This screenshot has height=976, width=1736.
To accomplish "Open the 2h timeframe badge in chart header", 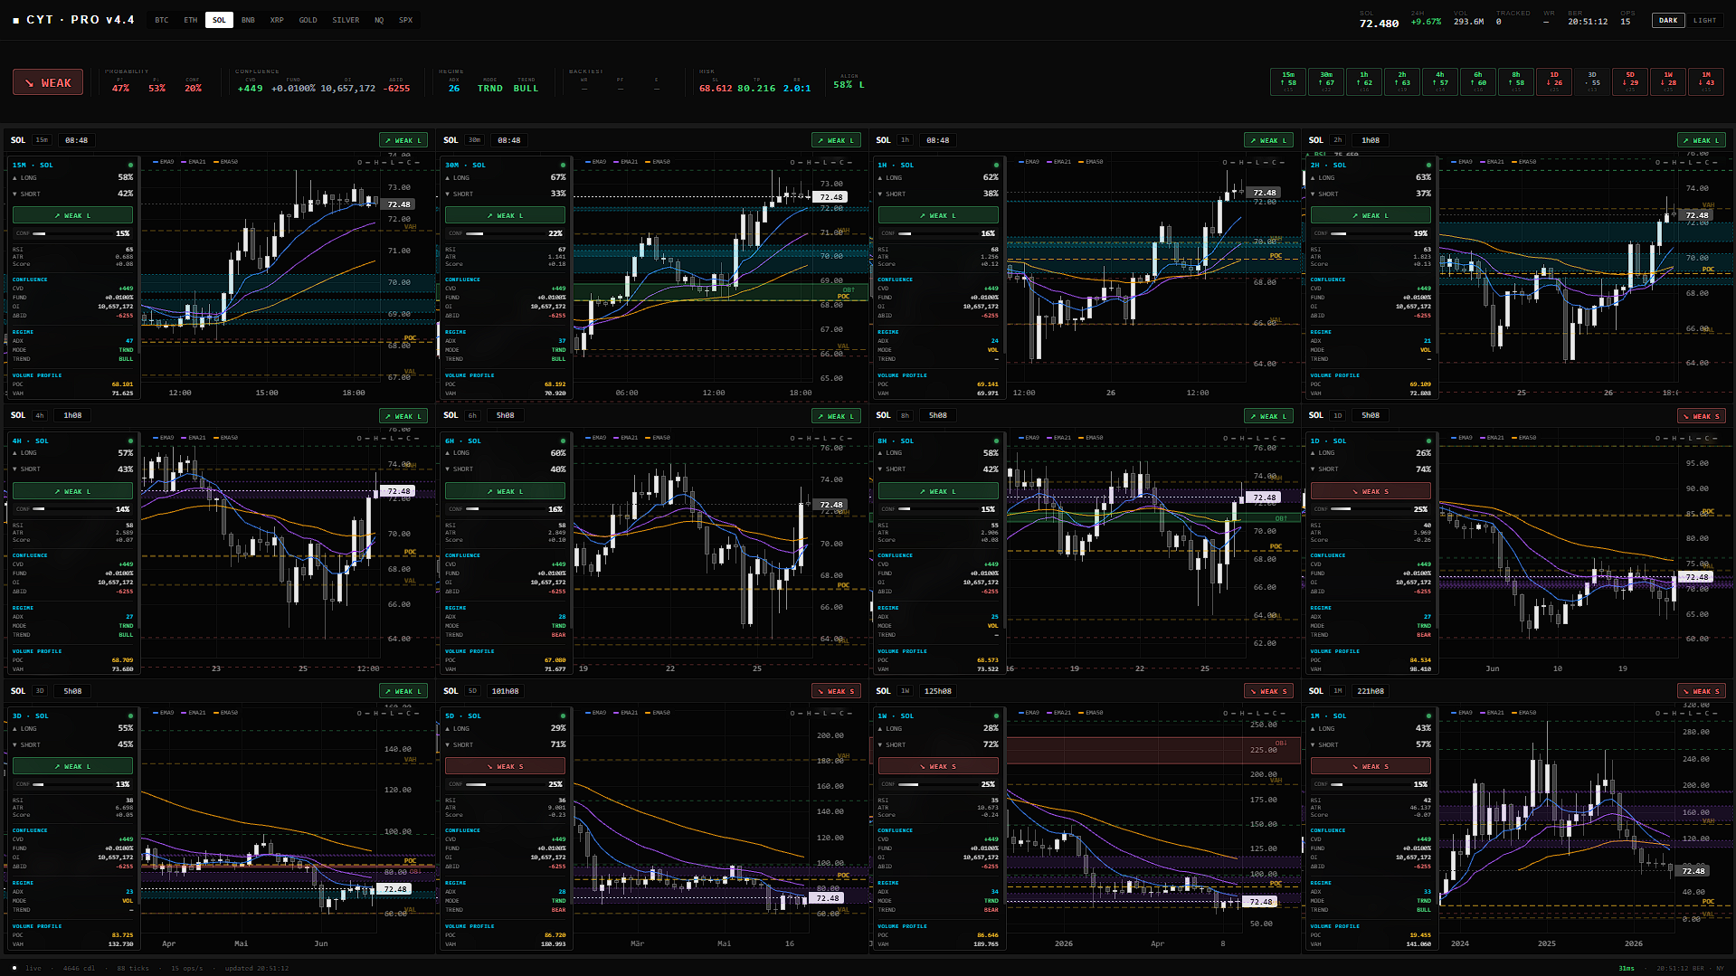I will click(x=1337, y=140).
